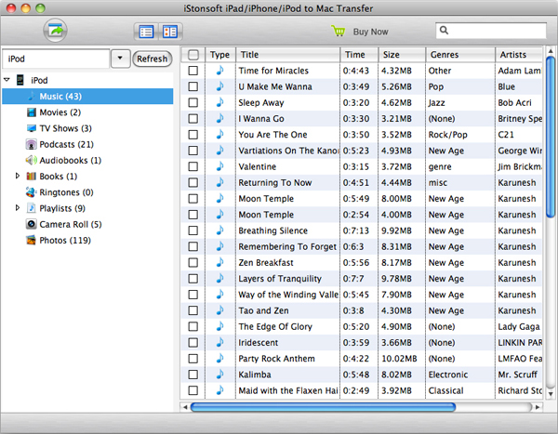Viewport: 558px width, 434px height.
Task: Check the box for Returning To Now
Action: [x=193, y=182]
